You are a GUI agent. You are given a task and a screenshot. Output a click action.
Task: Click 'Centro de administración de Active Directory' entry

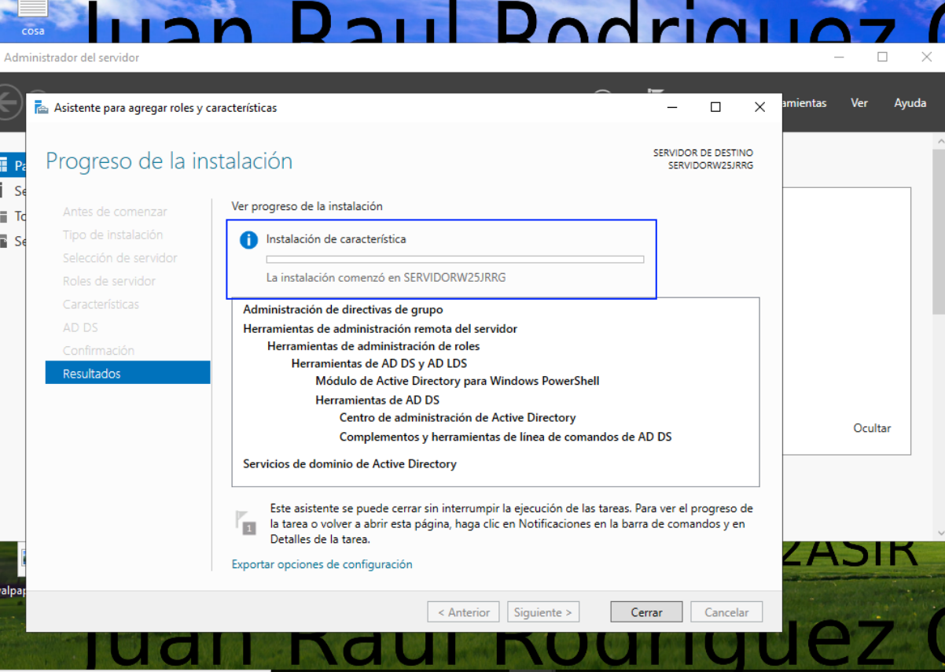(458, 418)
